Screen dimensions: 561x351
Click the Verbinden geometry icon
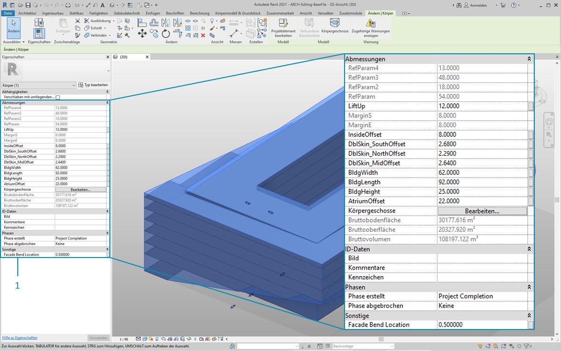pos(87,35)
